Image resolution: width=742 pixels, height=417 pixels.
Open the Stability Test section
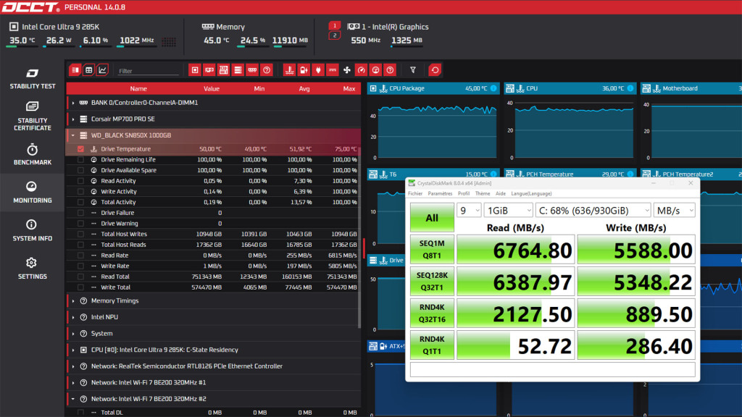[32, 79]
